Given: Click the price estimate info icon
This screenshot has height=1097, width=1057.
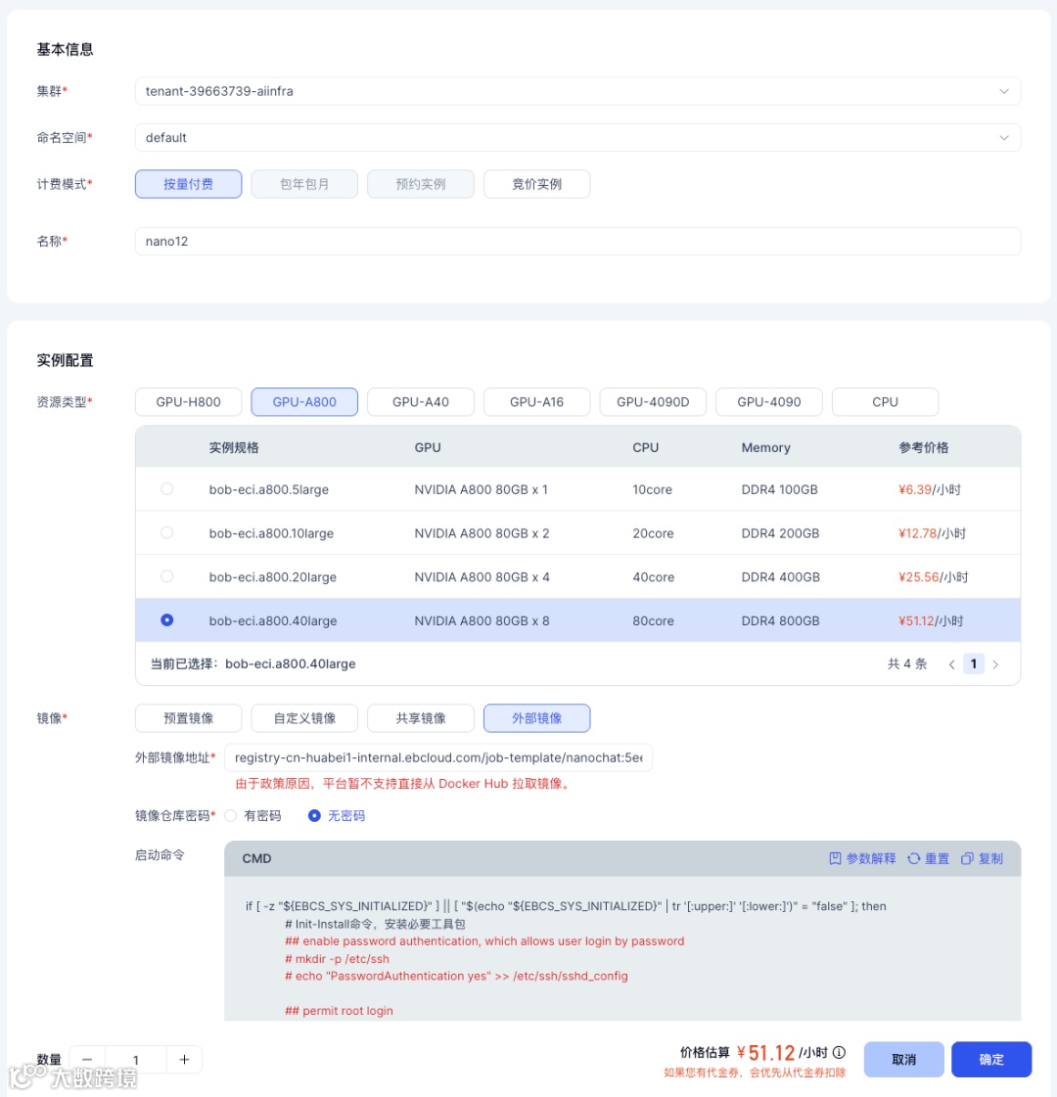Looking at the screenshot, I should (840, 1052).
